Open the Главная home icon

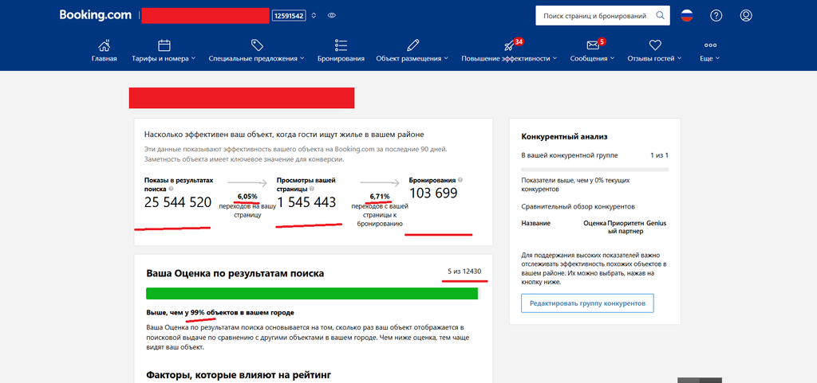(x=105, y=45)
